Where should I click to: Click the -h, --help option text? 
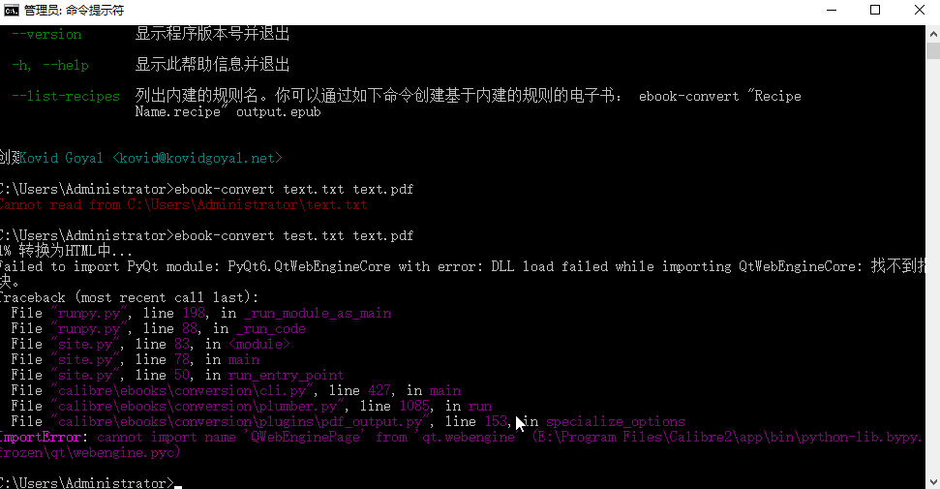[x=50, y=66]
